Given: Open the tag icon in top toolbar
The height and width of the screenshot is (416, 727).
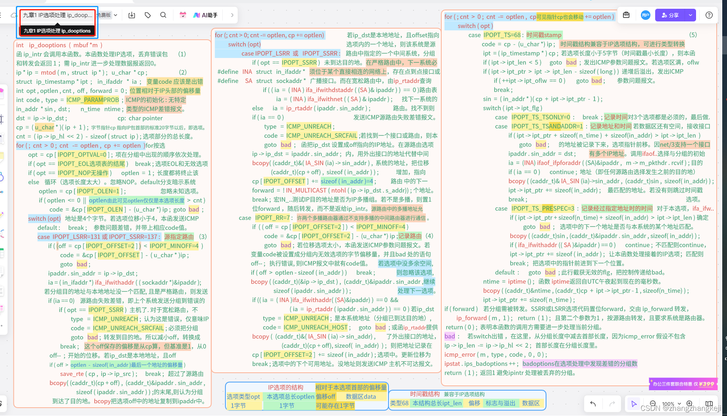Looking at the screenshot, I should (x=148, y=15).
